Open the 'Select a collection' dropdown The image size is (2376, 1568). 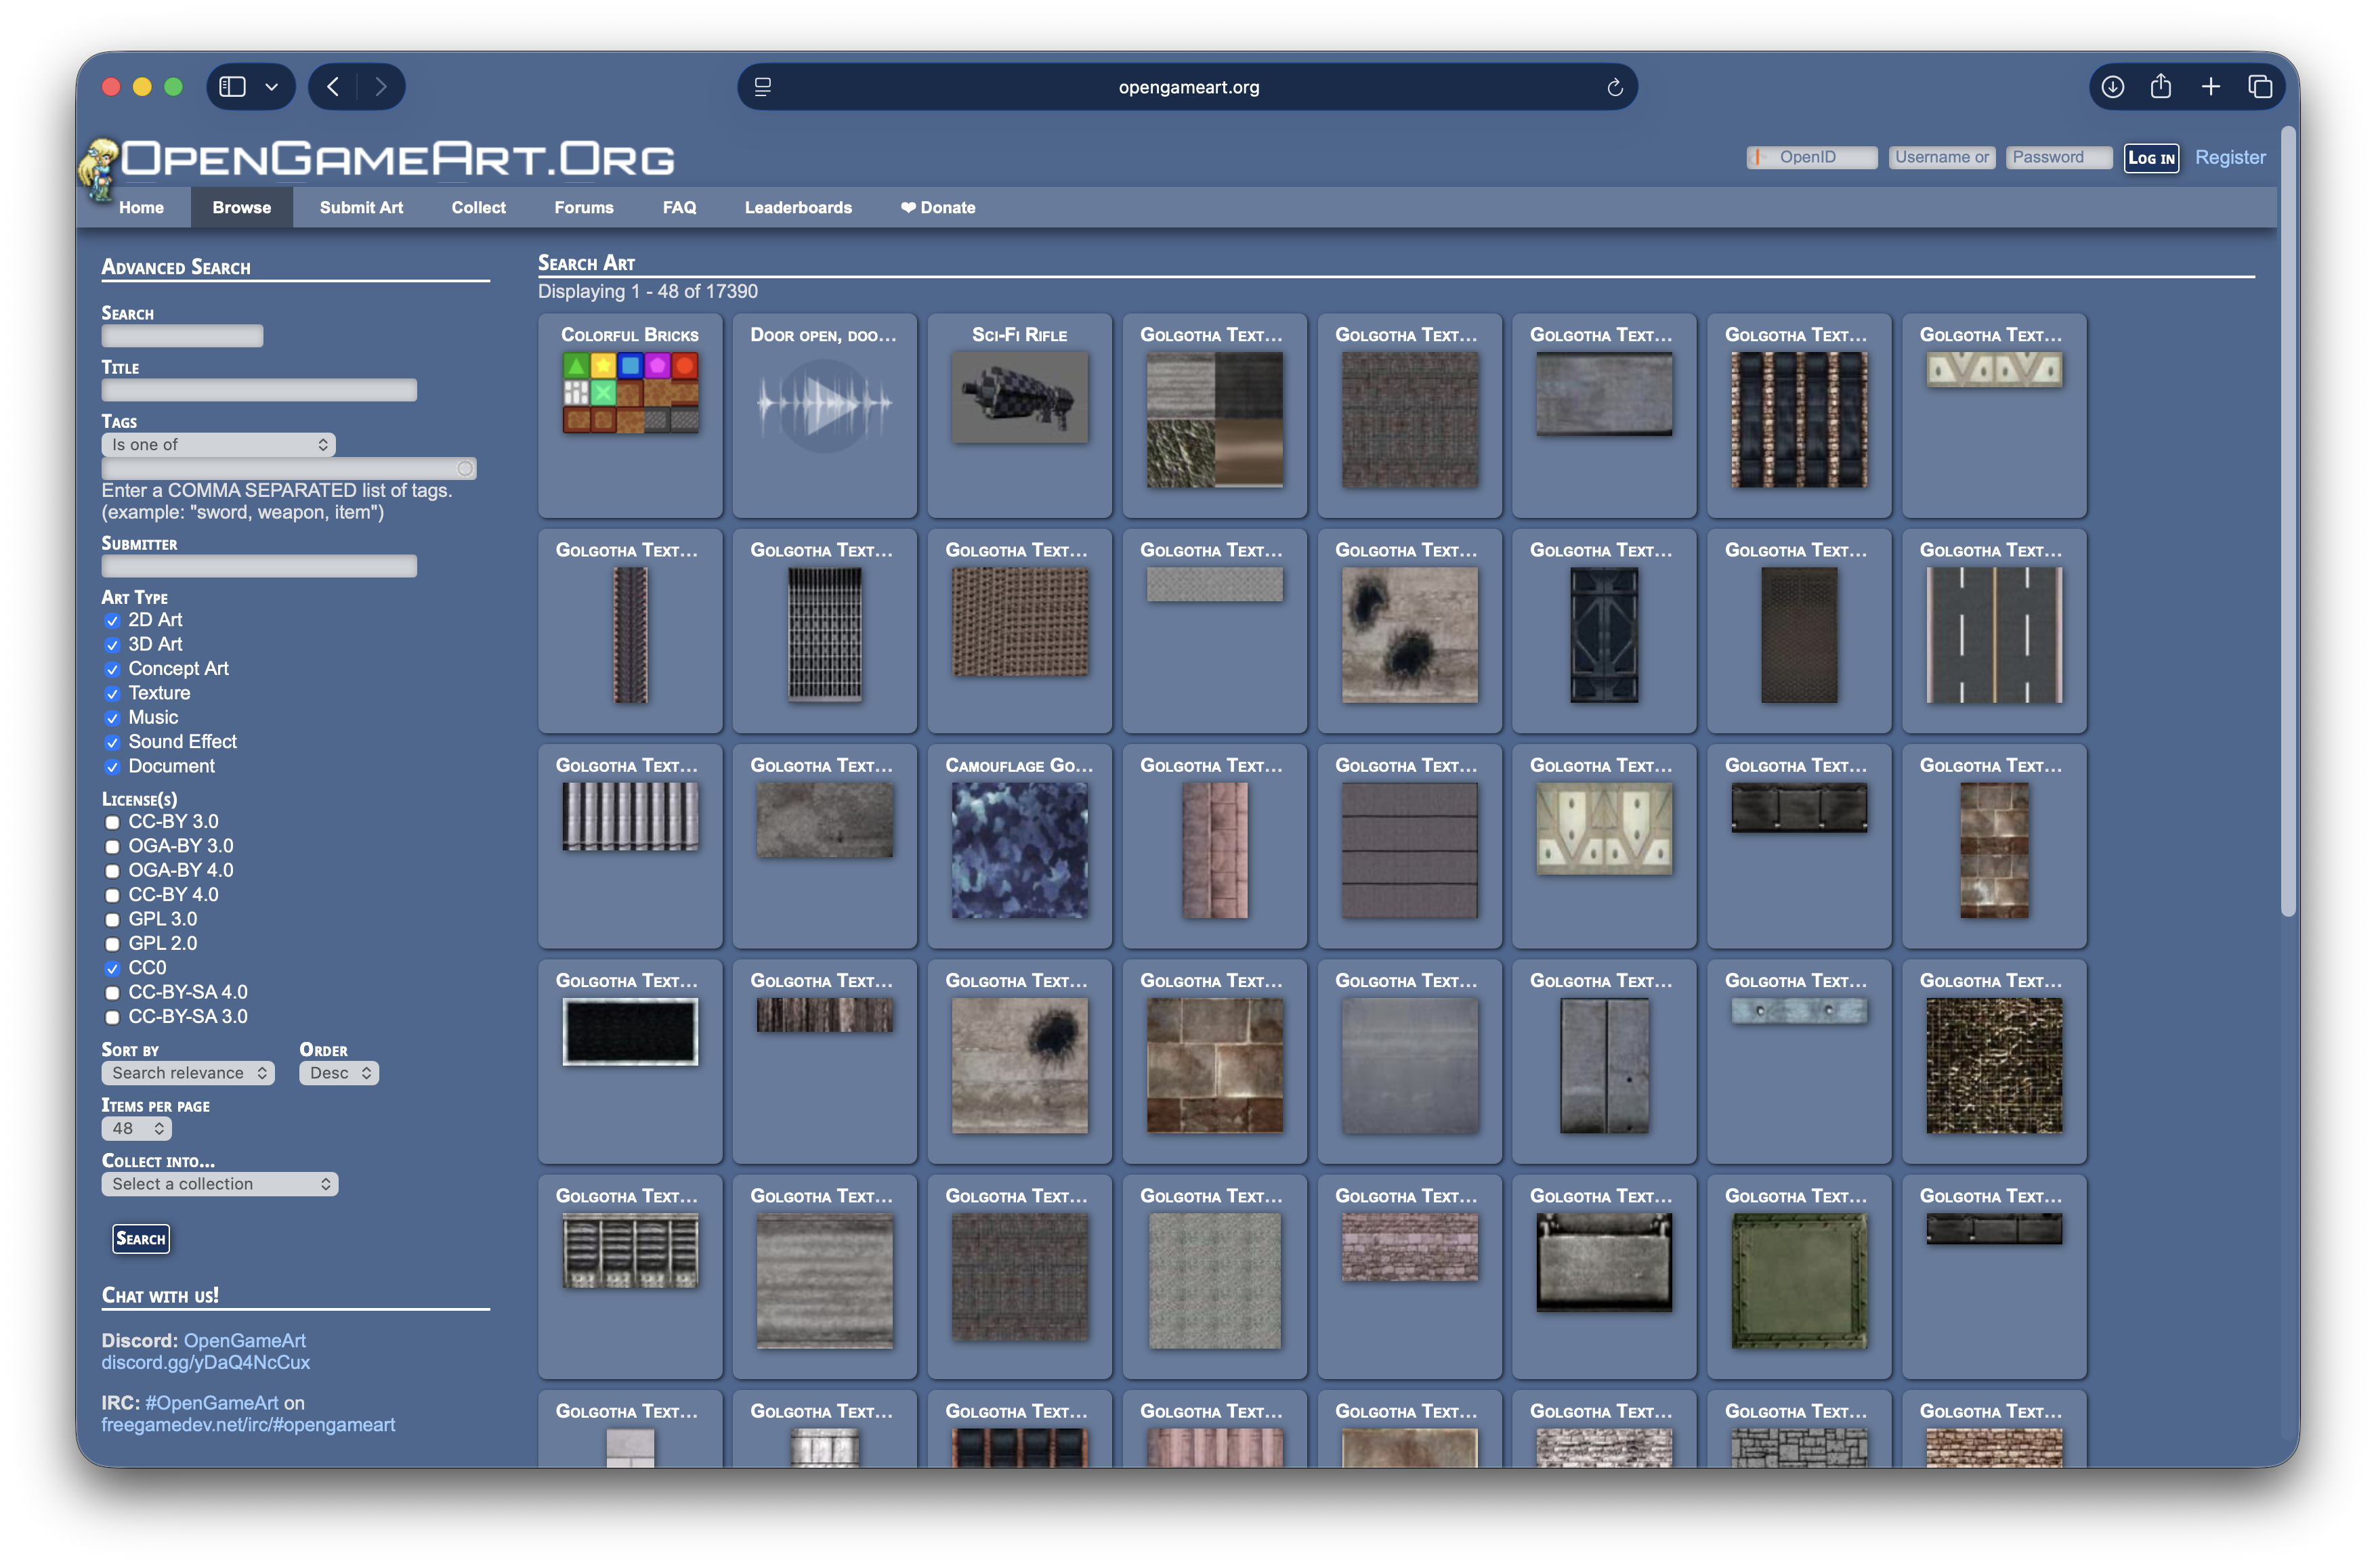point(219,1184)
